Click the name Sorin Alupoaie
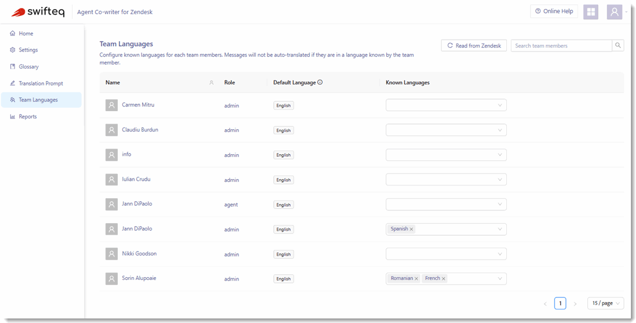The width and height of the screenshot is (636, 323). point(139,278)
